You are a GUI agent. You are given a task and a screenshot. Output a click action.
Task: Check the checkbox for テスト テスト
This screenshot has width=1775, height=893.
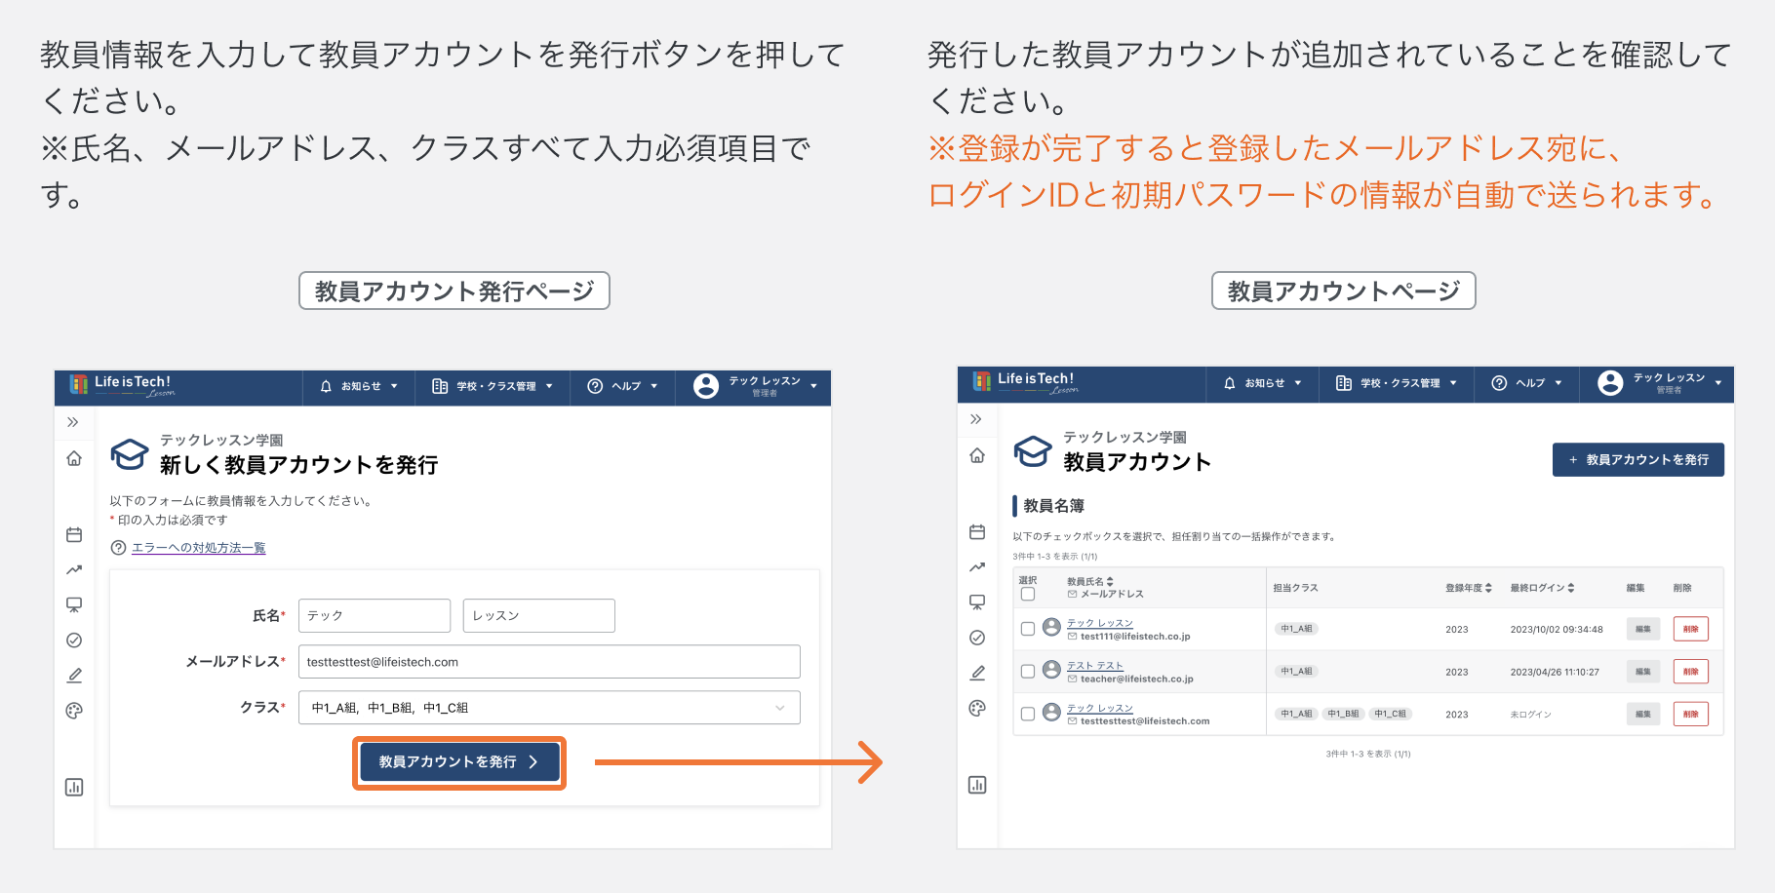click(1028, 671)
